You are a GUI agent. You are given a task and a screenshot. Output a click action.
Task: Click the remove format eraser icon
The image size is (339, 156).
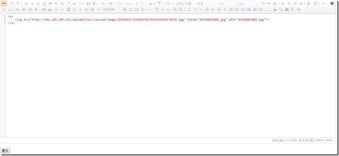pyautogui.click(x=68, y=3)
